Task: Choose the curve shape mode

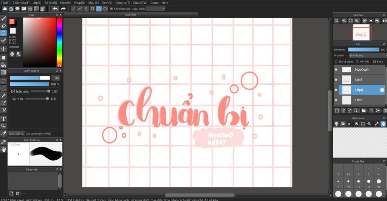Action: pos(86,9)
